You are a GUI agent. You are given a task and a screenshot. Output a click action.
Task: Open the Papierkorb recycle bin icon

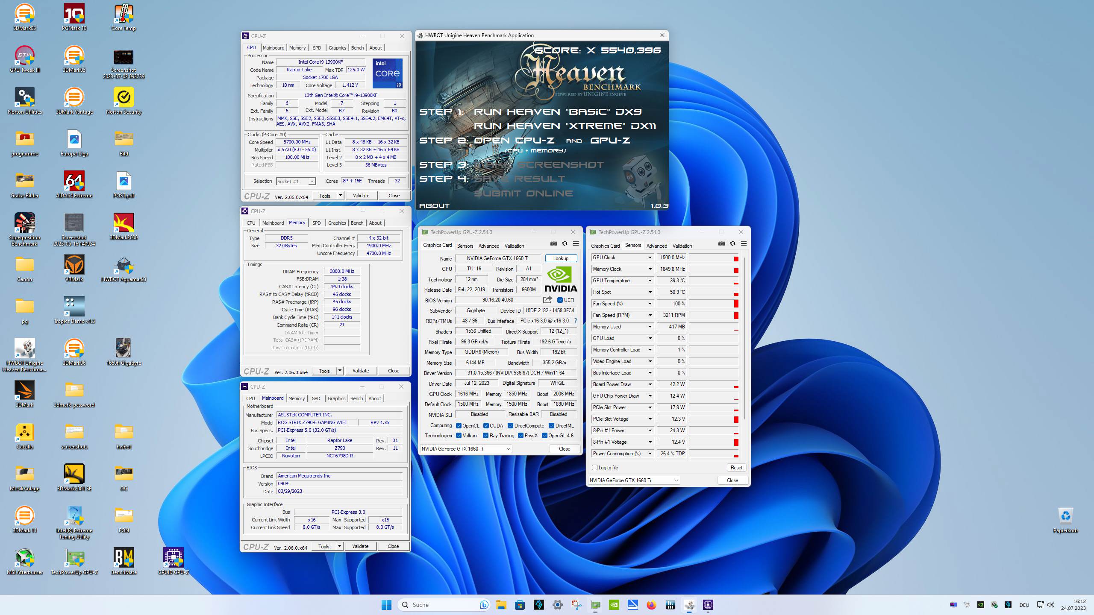[1065, 520]
